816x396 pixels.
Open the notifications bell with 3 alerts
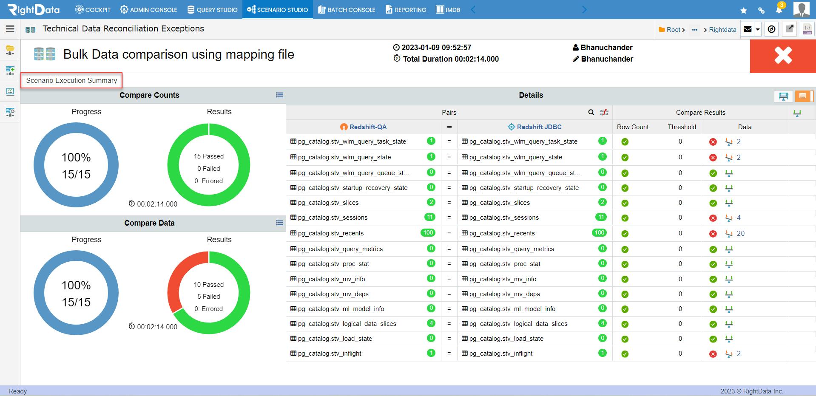point(779,9)
